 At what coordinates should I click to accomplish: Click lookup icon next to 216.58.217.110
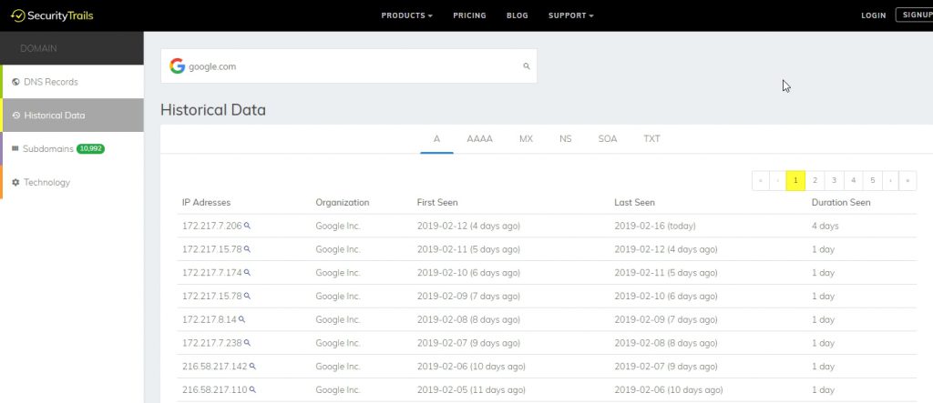[253, 390]
